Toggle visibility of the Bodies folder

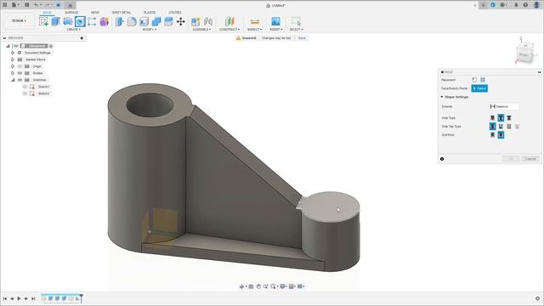(x=20, y=73)
